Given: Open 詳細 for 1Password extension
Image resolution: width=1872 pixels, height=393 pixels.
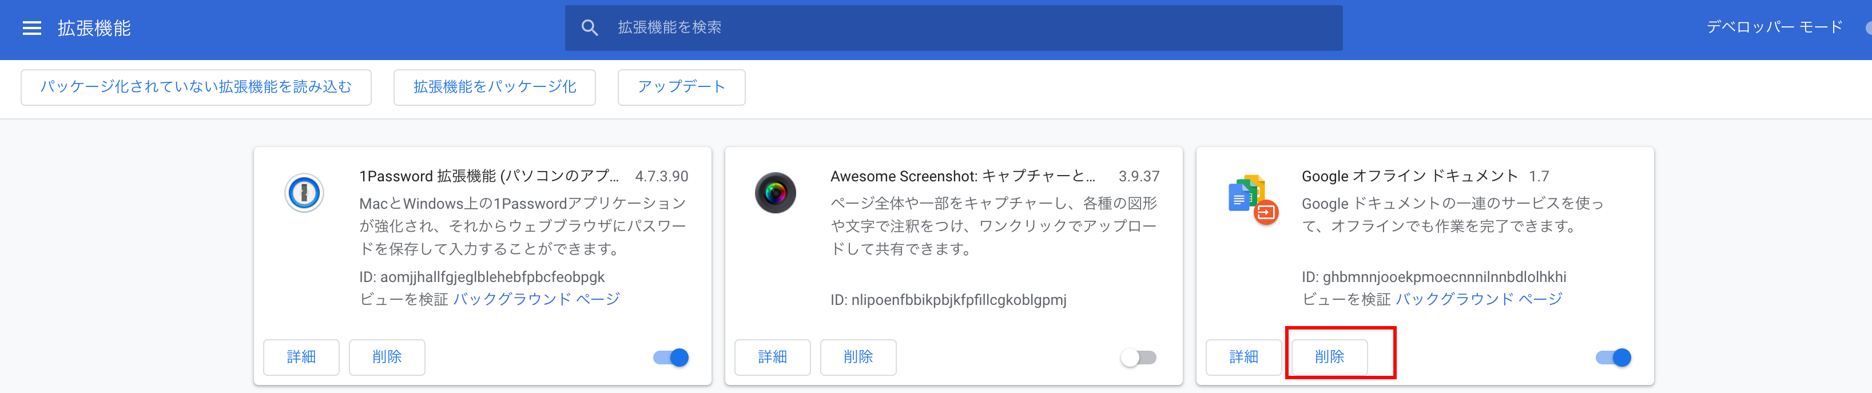Looking at the screenshot, I should (x=301, y=358).
